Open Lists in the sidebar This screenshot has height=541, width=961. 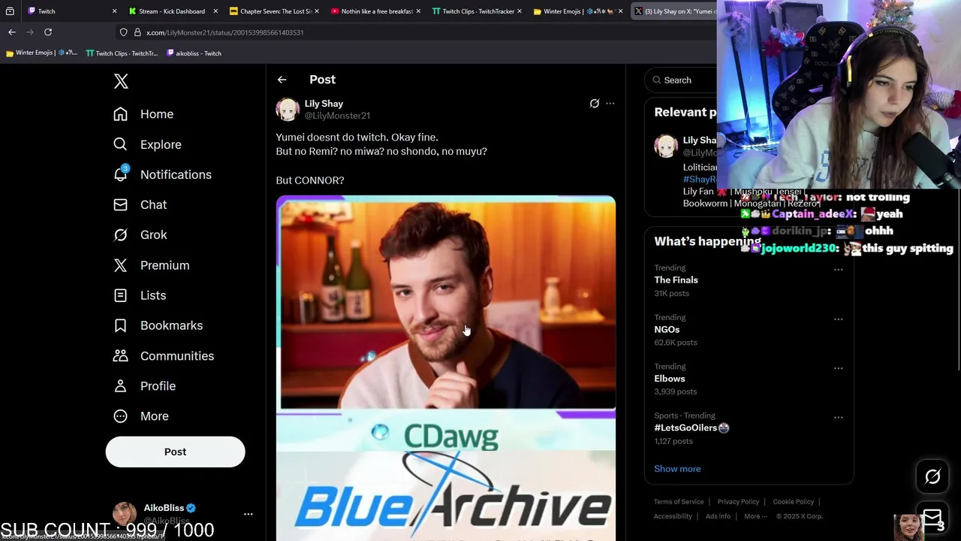(139, 295)
